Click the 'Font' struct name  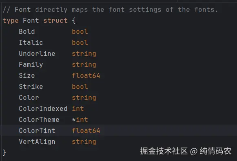click(x=31, y=20)
